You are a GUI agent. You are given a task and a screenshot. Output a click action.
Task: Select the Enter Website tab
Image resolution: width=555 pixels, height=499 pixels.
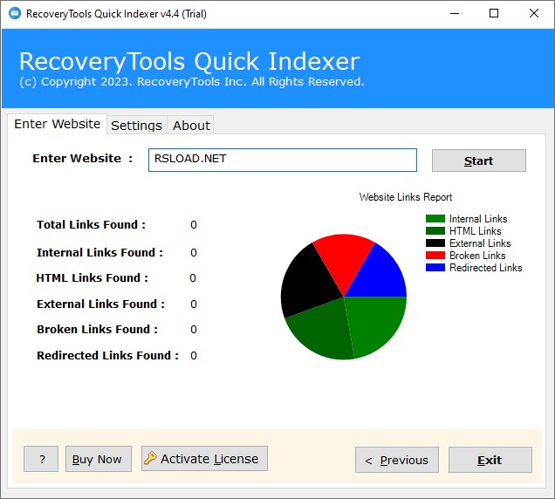[58, 124]
